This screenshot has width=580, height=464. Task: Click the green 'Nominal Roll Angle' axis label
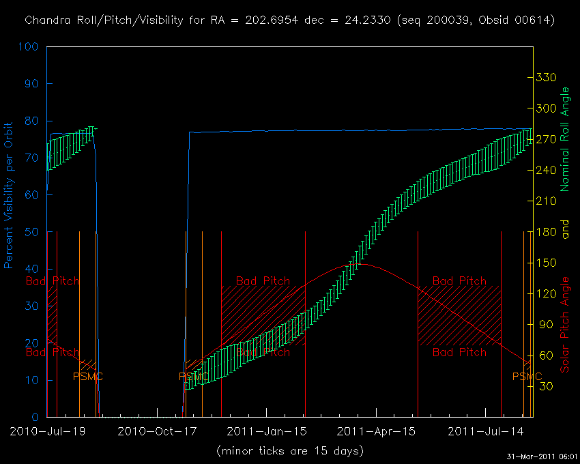(564, 139)
